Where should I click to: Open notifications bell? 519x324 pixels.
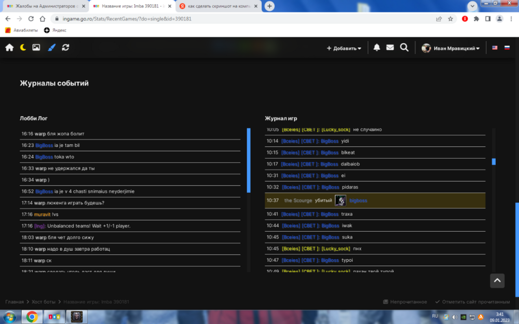click(x=377, y=48)
